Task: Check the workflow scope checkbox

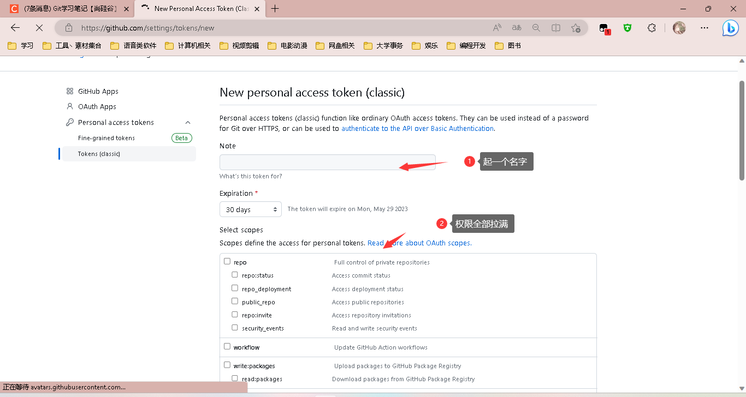Action: coord(227,346)
